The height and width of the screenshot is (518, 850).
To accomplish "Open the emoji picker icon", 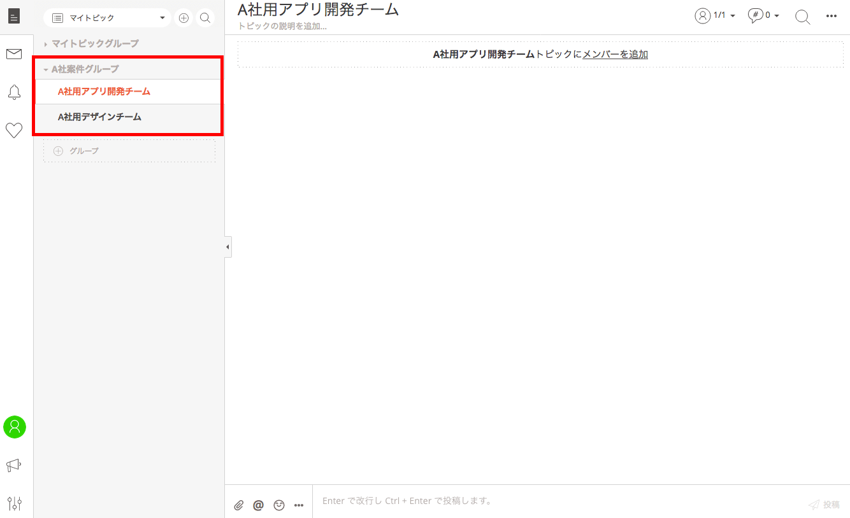I will tap(278, 505).
